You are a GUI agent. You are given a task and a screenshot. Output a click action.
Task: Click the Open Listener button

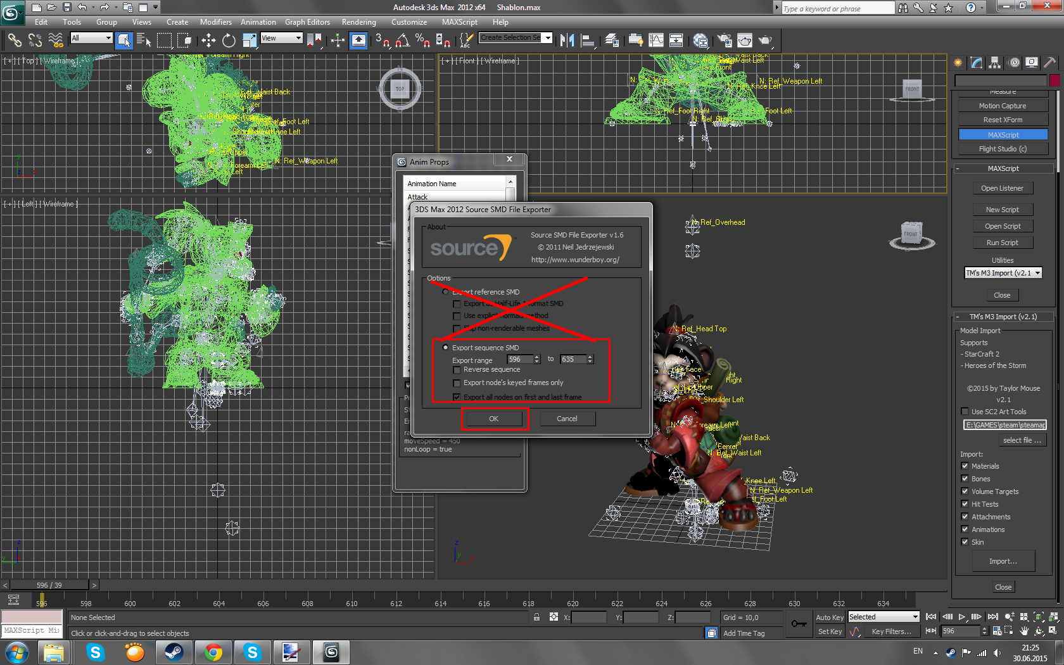tap(1003, 188)
